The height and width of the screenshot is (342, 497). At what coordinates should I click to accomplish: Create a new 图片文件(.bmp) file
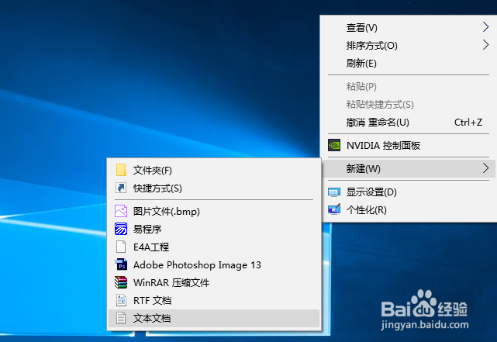[214, 211]
